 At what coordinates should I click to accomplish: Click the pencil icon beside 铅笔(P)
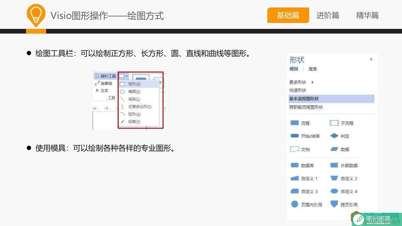pyautogui.click(x=122, y=122)
